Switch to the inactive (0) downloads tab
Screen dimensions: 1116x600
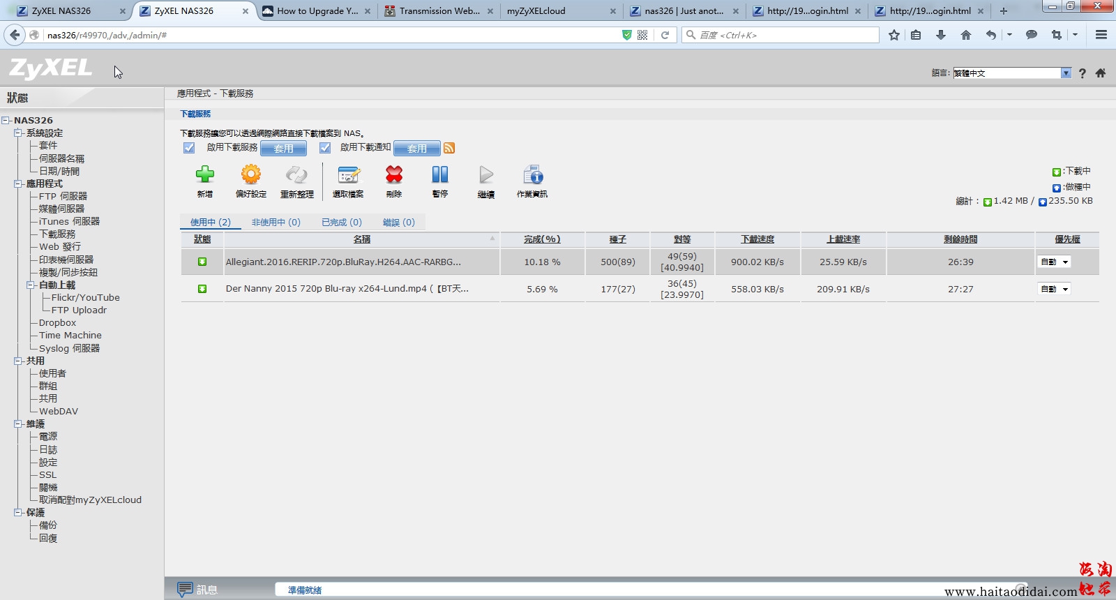pos(276,223)
